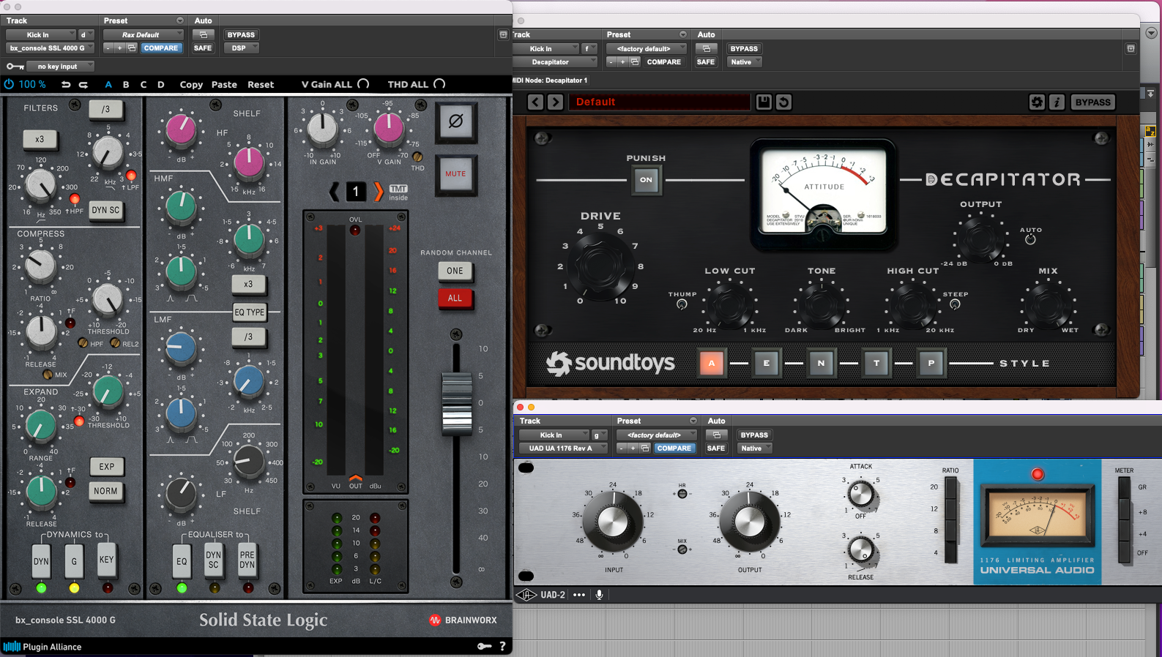Click the key icon beside no key input
This screenshot has width=1162, height=657.
[x=15, y=67]
